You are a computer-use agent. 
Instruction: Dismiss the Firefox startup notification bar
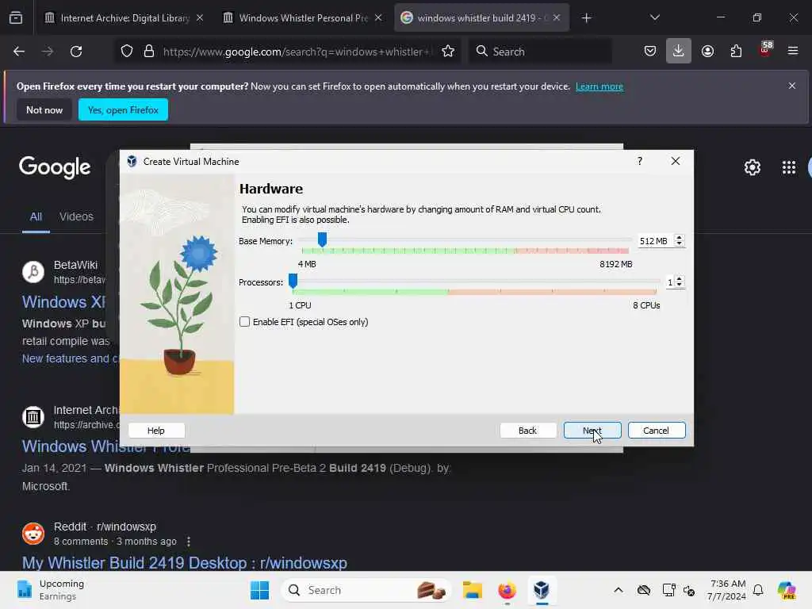(792, 86)
